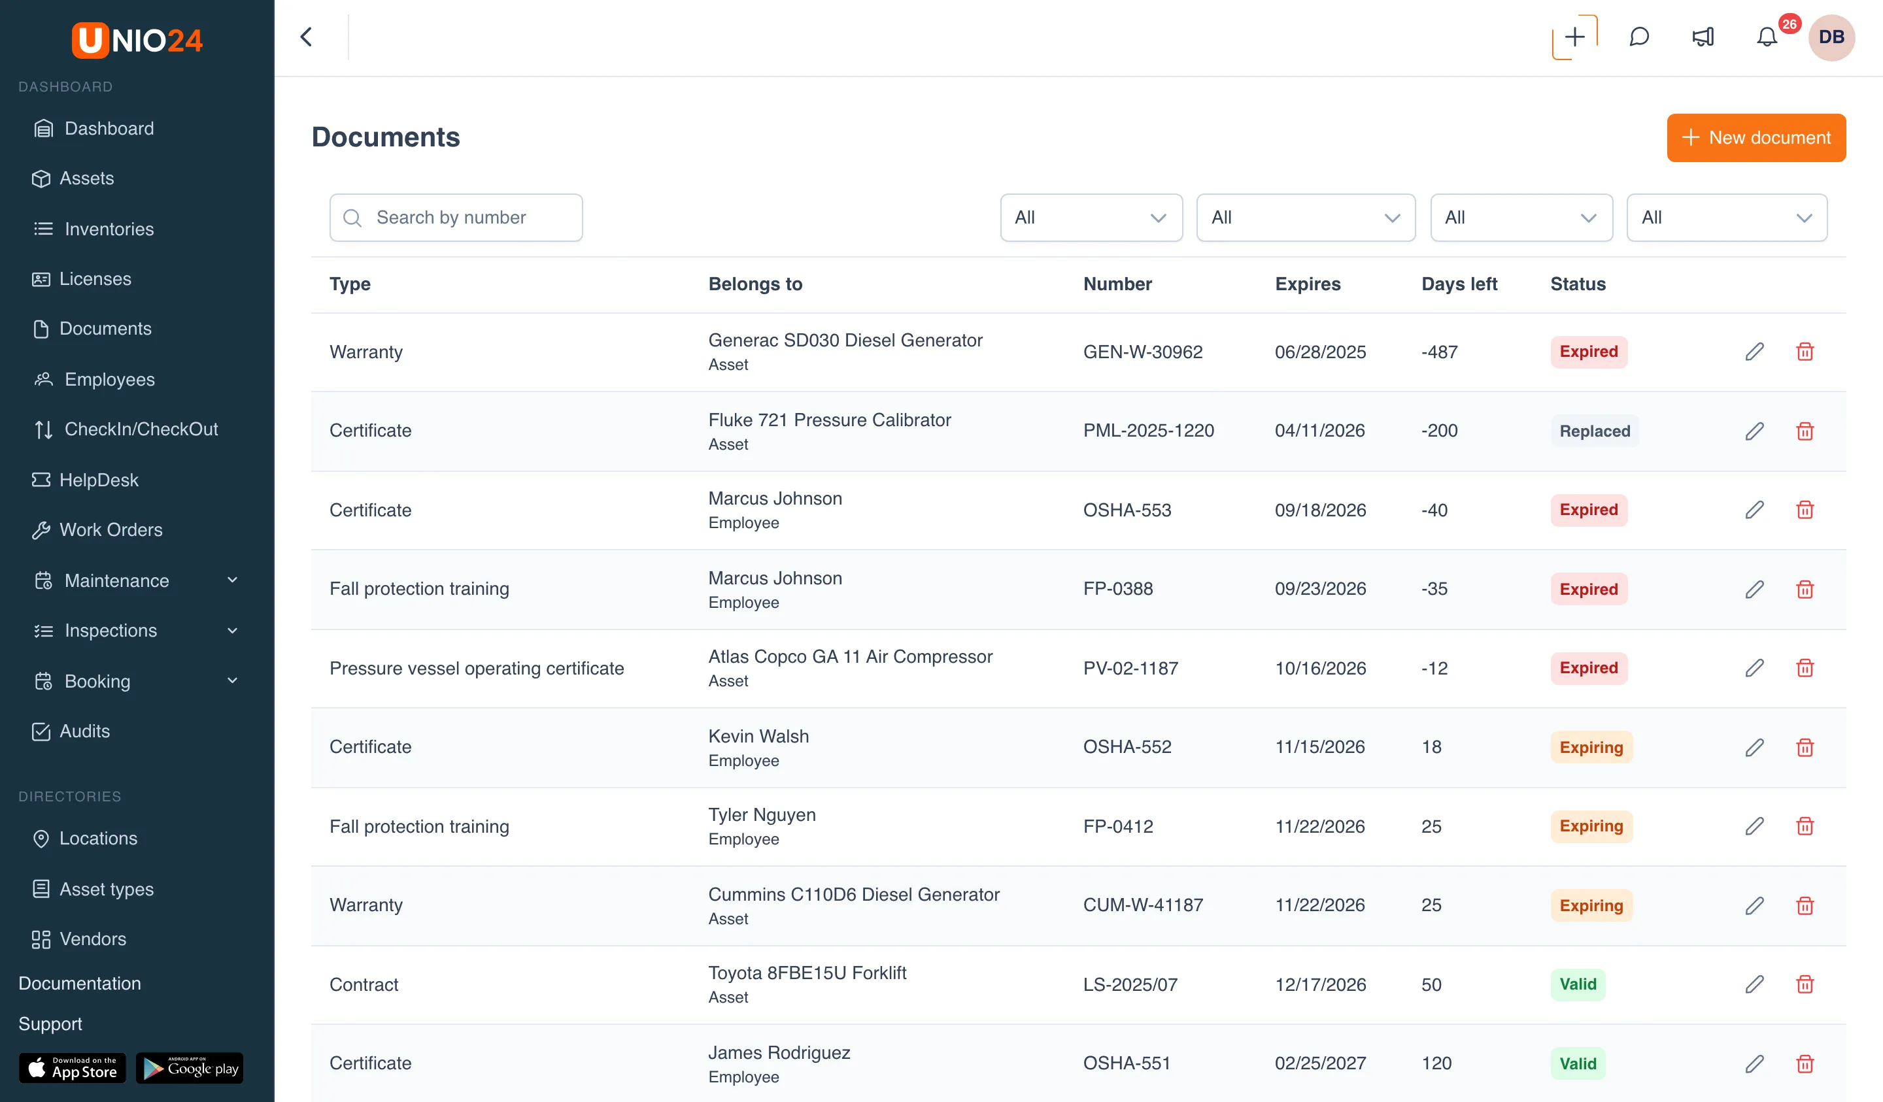Image resolution: width=1883 pixels, height=1102 pixels.
Task: Delete the OSHA-552 certificate row
Action: [1805, 747]
